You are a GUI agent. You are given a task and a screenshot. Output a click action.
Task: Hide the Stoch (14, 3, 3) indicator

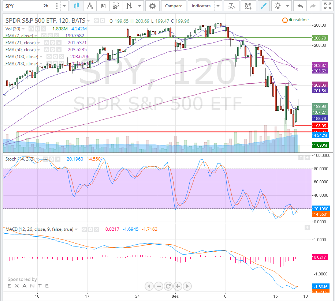45,159
